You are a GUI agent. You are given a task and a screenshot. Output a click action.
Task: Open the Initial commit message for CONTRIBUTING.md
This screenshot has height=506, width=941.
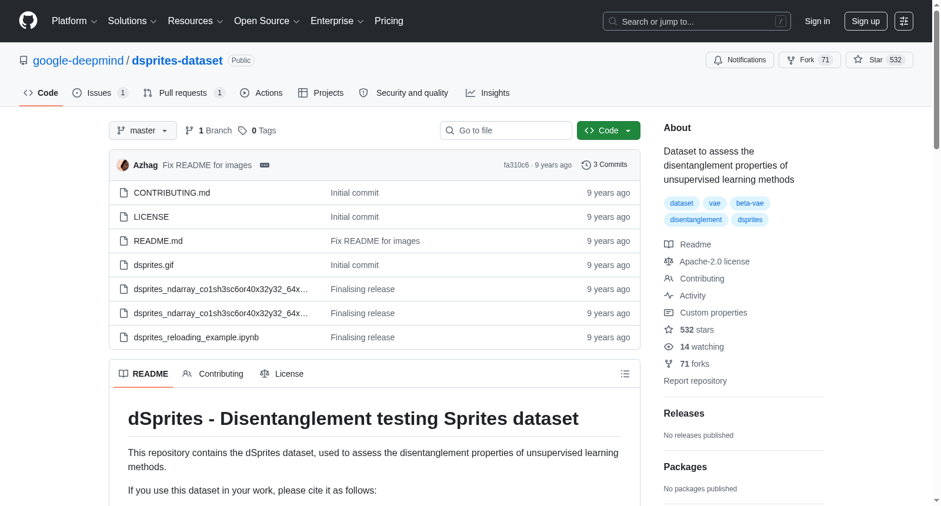click(355, 193)
